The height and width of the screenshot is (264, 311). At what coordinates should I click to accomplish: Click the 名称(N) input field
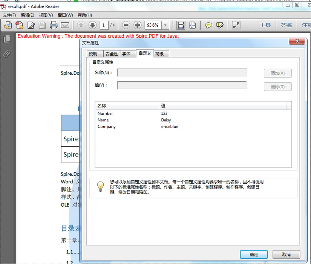[x=182, y=73]
